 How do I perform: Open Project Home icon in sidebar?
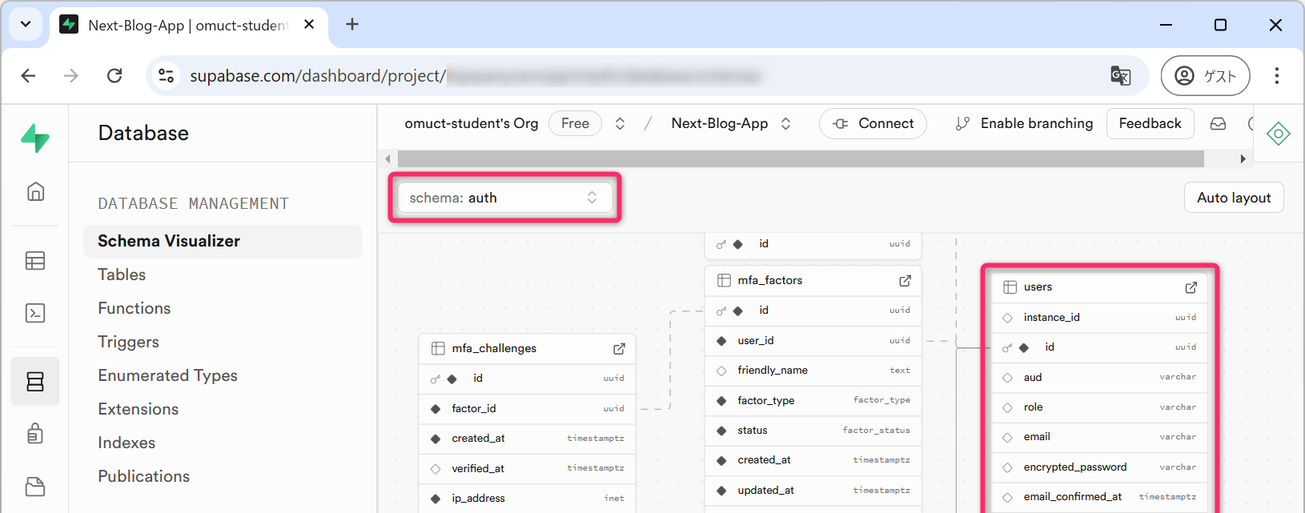coord(35,192)
